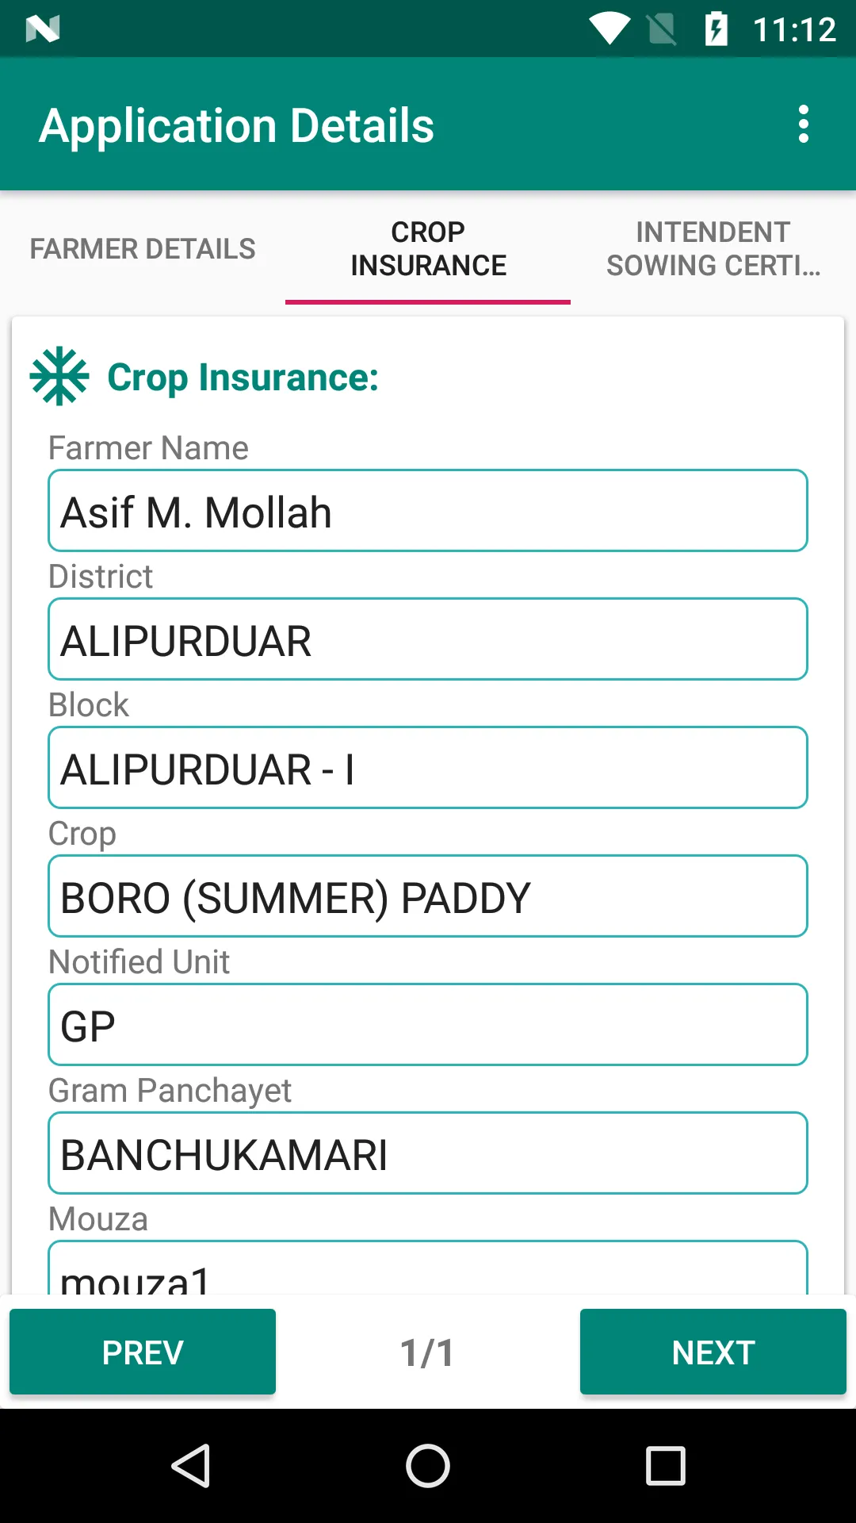The width and height of the screenshot is (856, 1523).
Task: Open the three-dot overflow menu
Action: click(804, 125)
